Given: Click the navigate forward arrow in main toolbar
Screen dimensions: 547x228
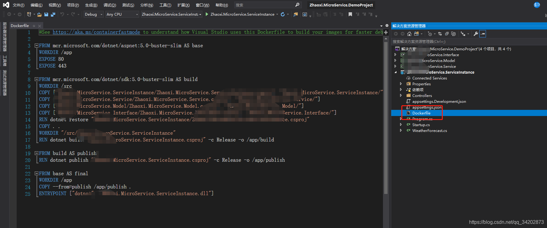Looking at the screenshot, I should click(x=20, y=14).
